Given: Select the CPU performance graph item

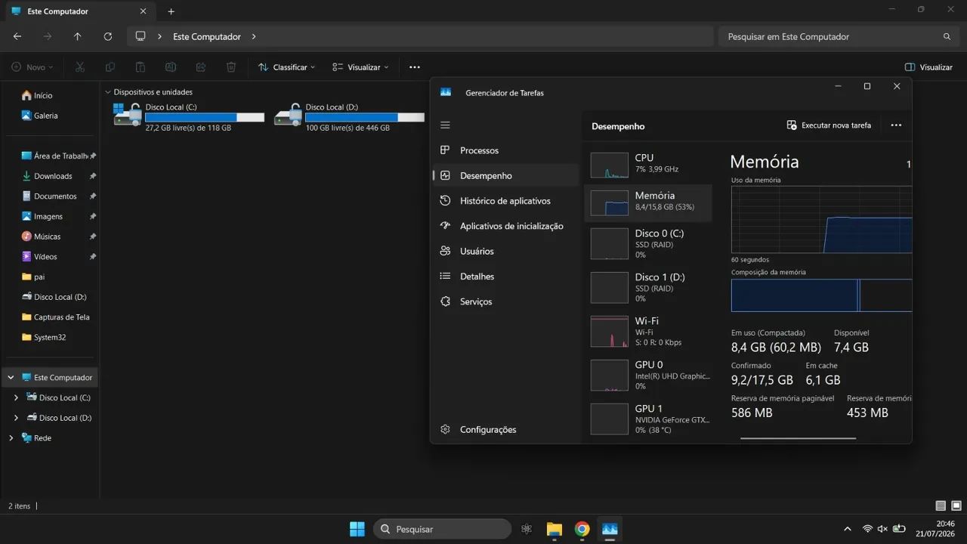Looking at the screenshot, I should tap(648, 163).
